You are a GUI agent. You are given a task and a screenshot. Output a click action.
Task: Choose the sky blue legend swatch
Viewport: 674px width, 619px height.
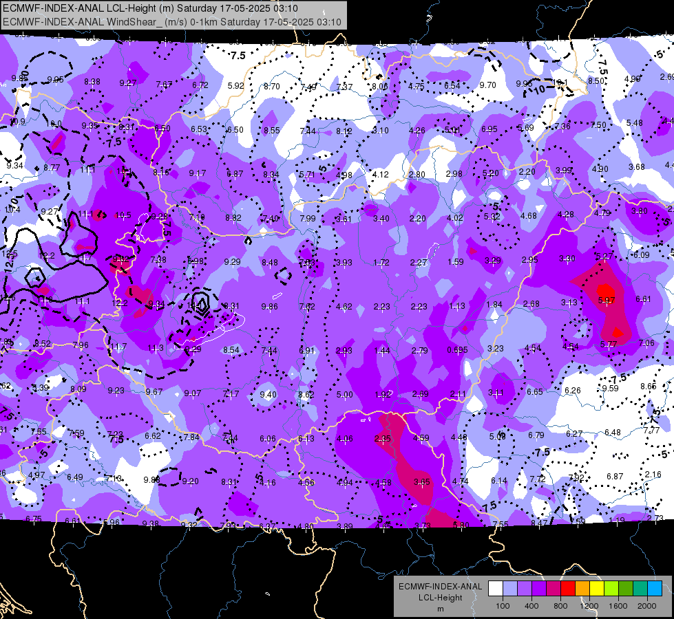tap(655, 588)
